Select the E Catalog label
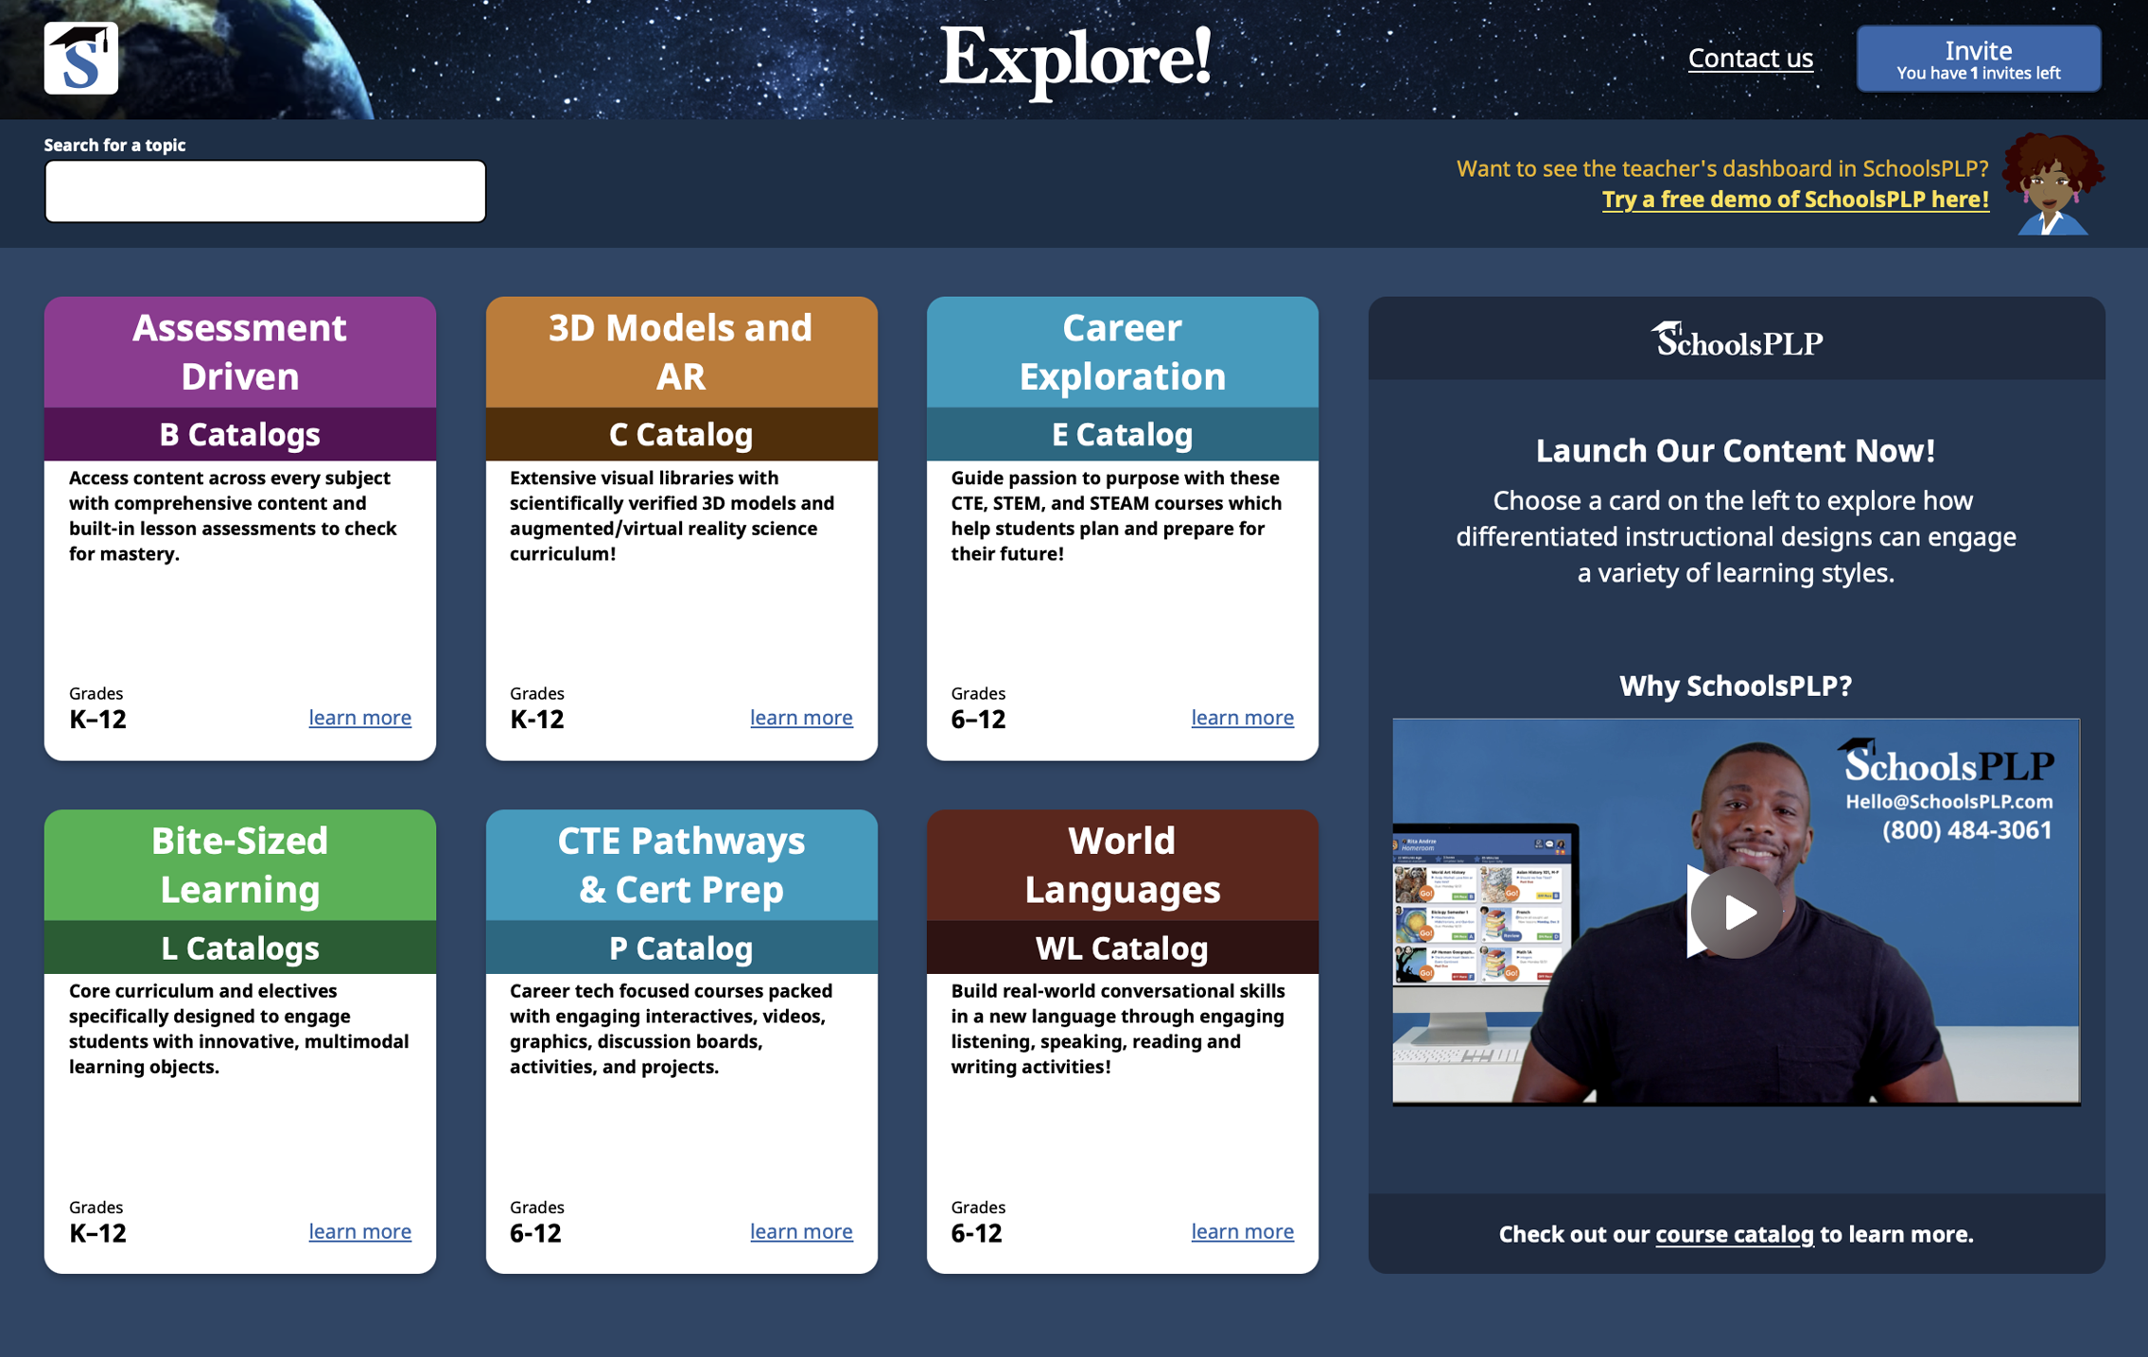Image resolution: width=2148 pixels, height=1357 pixels. pos(1123,434)
